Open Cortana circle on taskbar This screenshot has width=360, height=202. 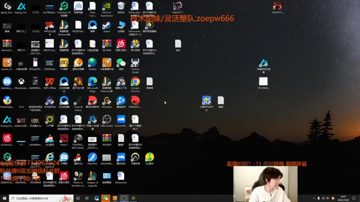click(78, 198)
